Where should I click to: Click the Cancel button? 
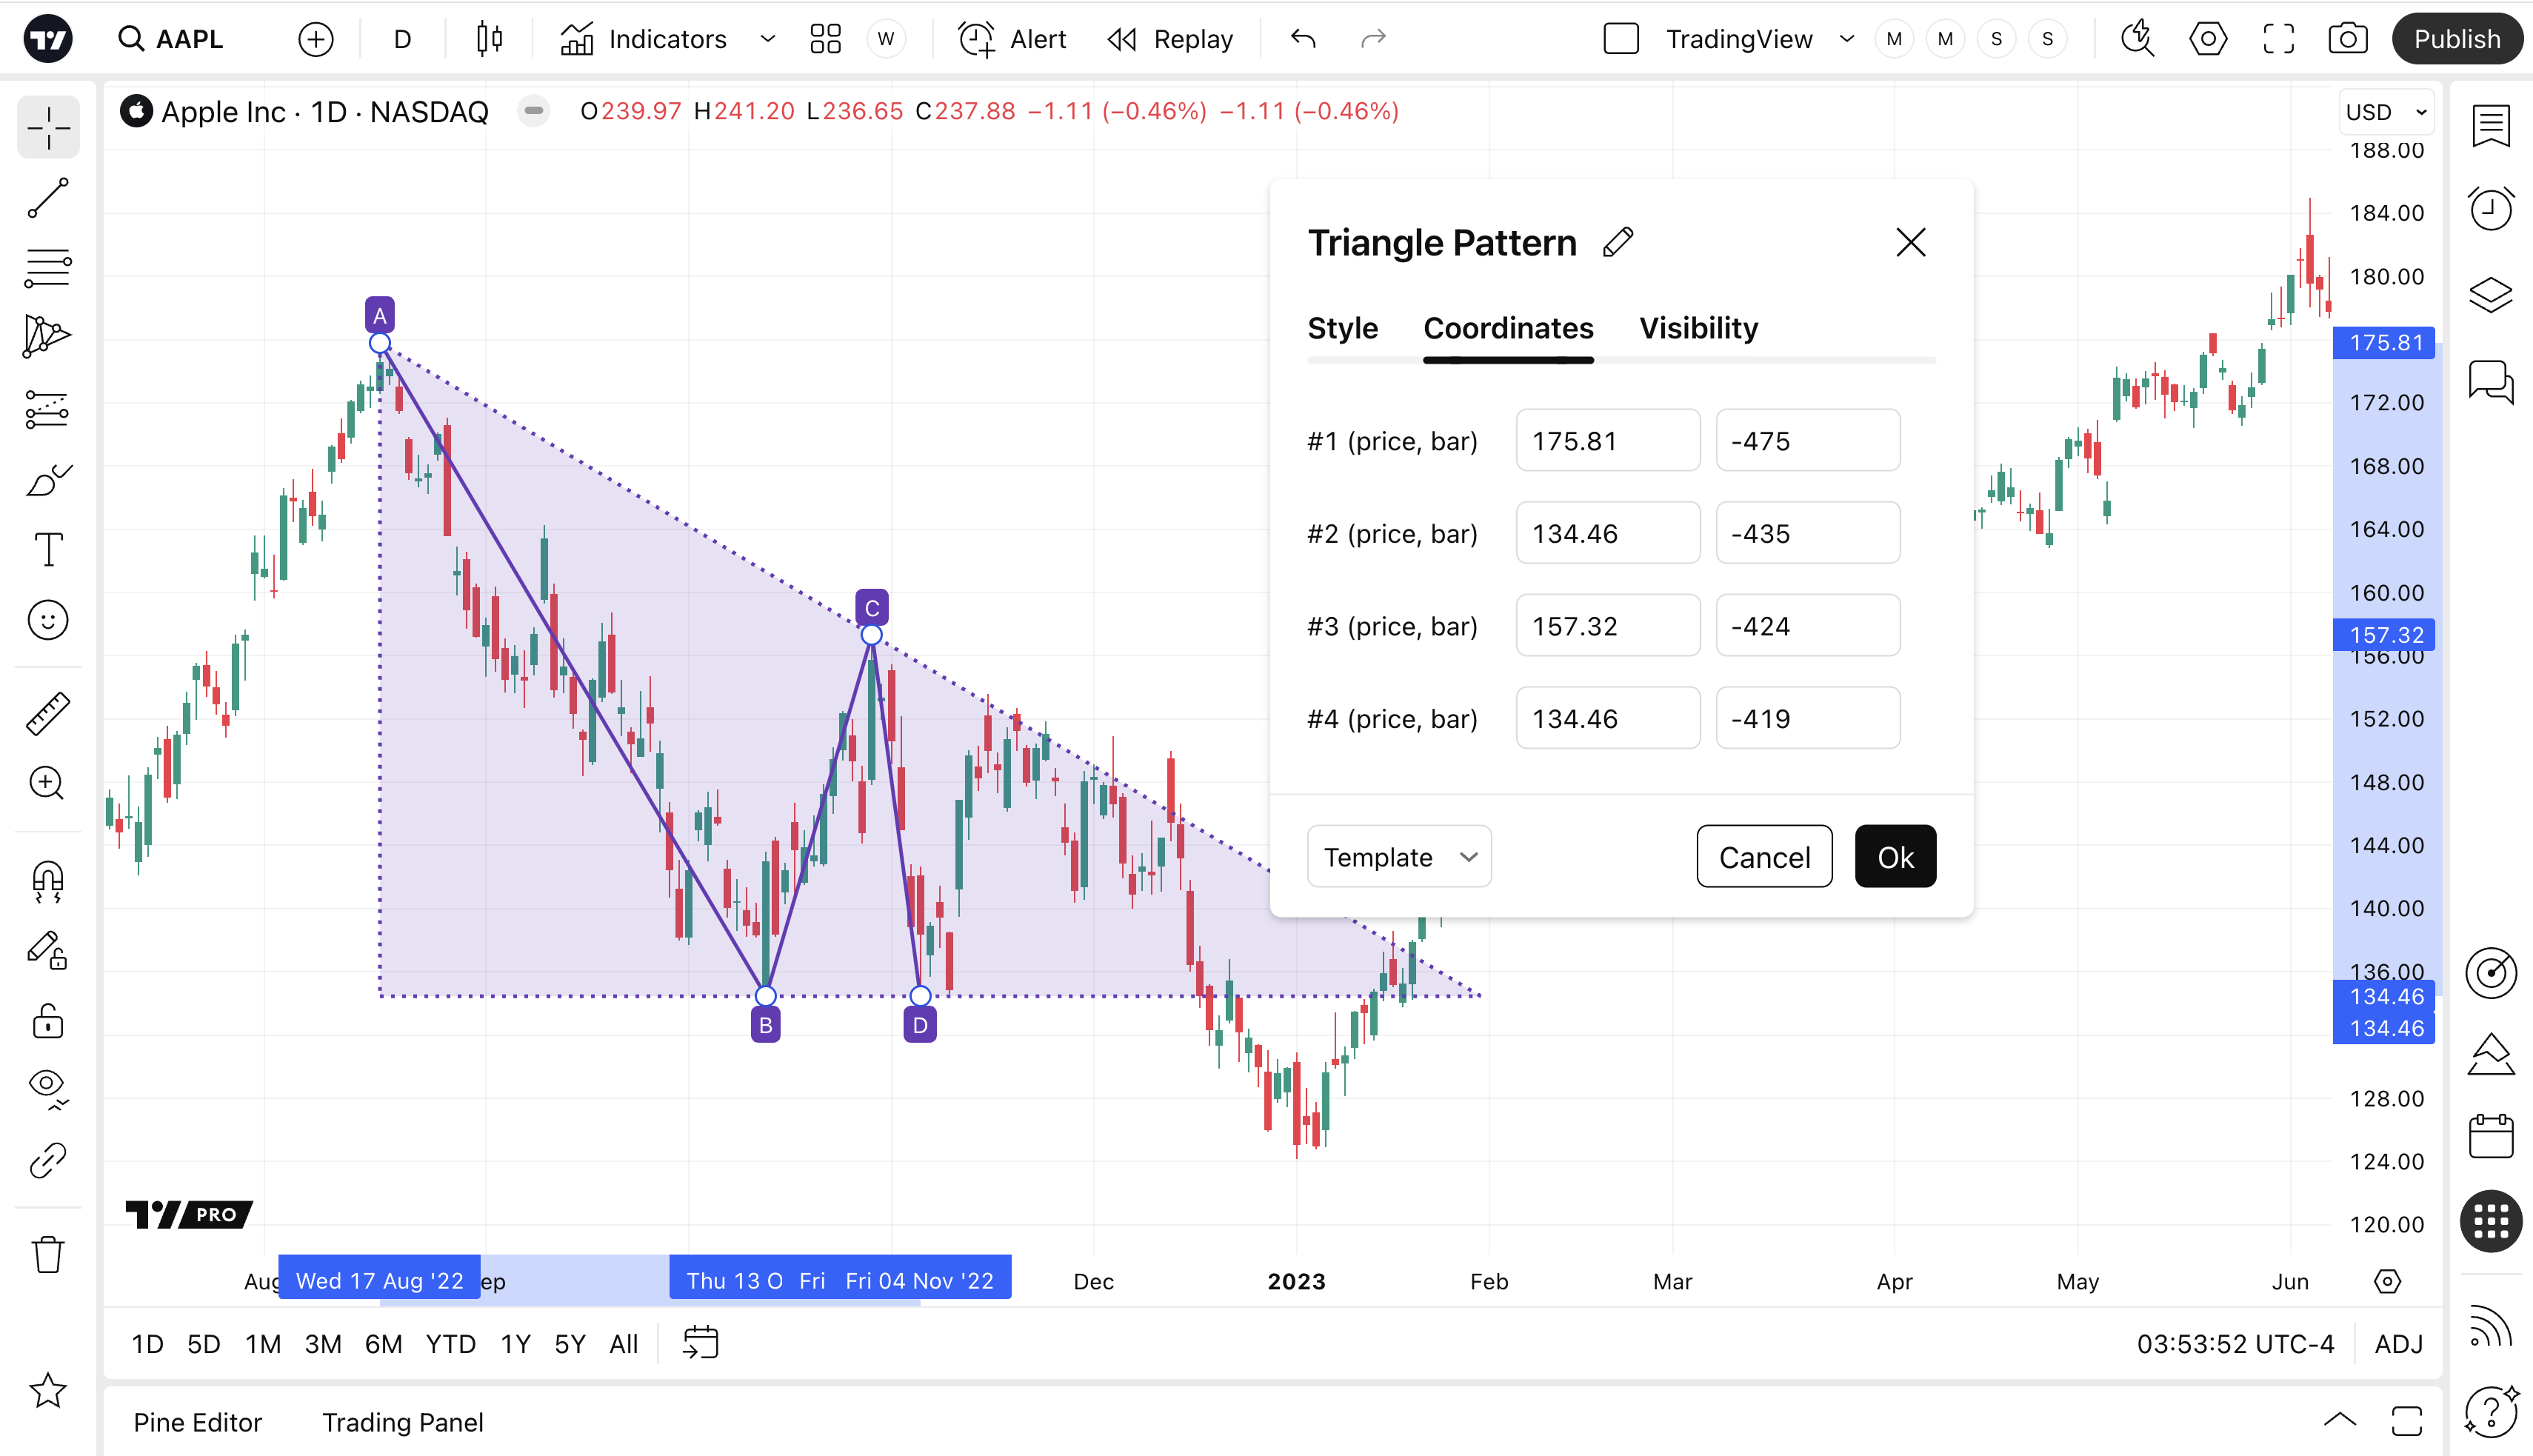click(x=1764, y=857)
